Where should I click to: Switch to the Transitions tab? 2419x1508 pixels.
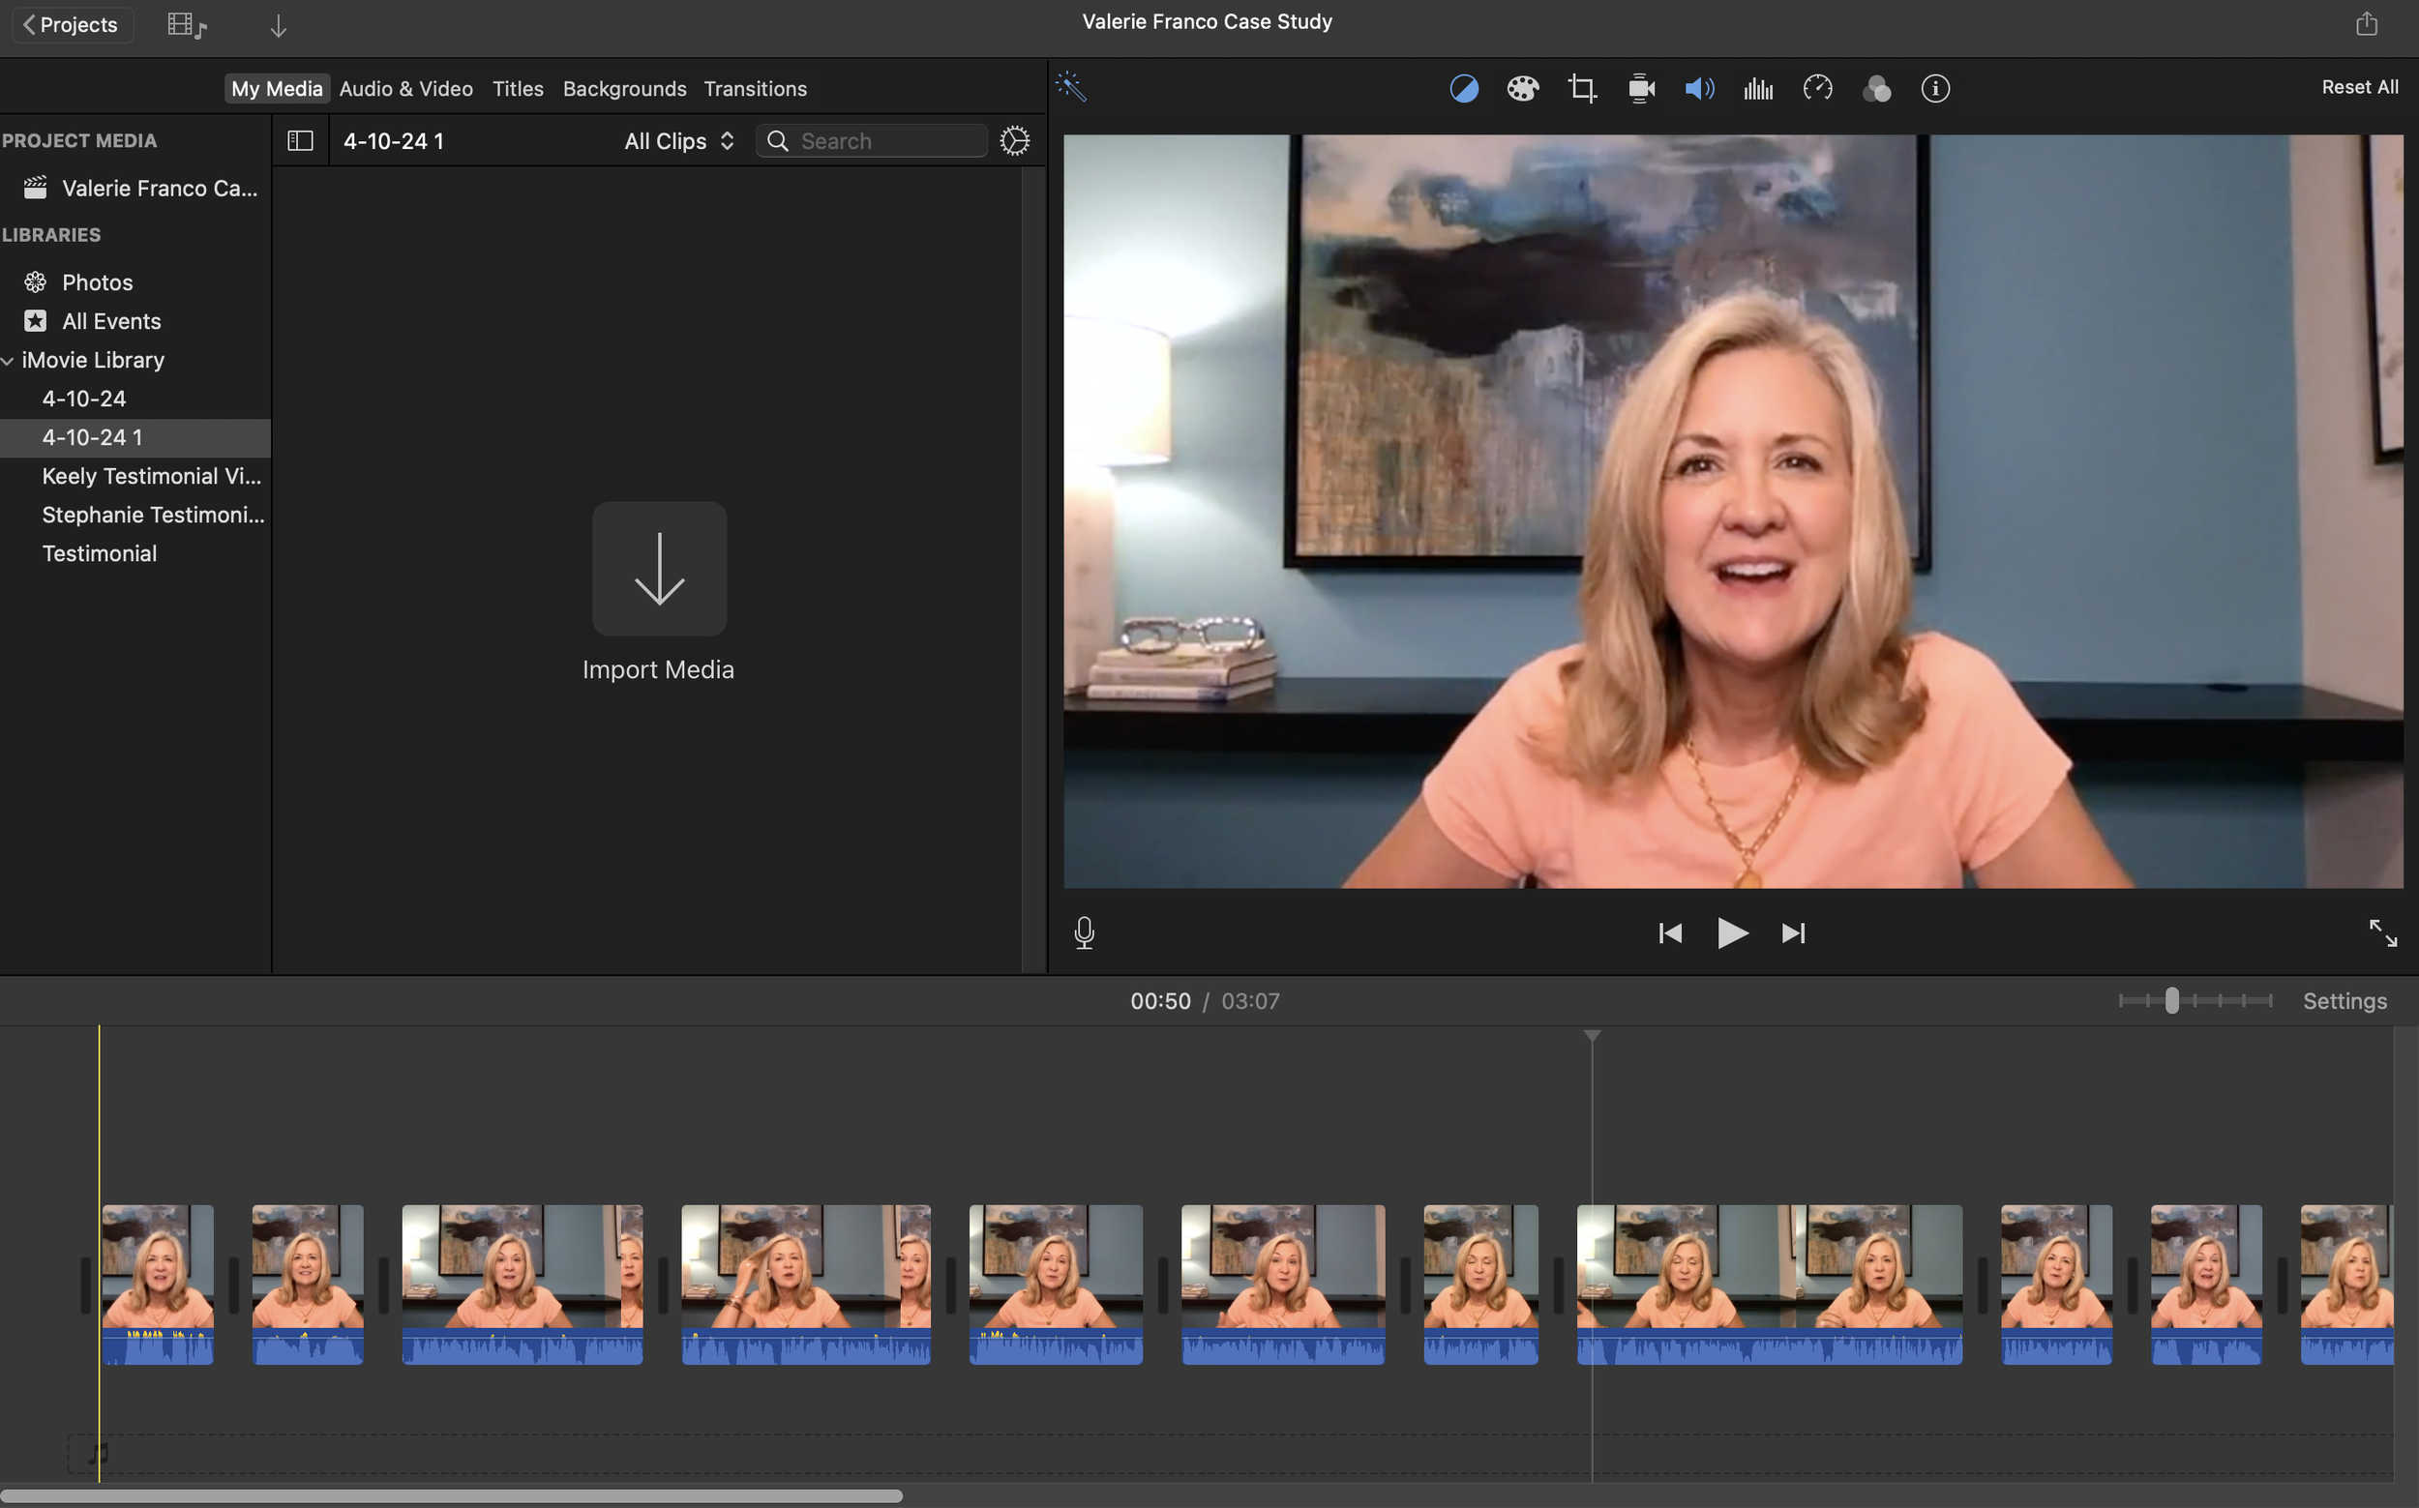click(x=755, y=89)
